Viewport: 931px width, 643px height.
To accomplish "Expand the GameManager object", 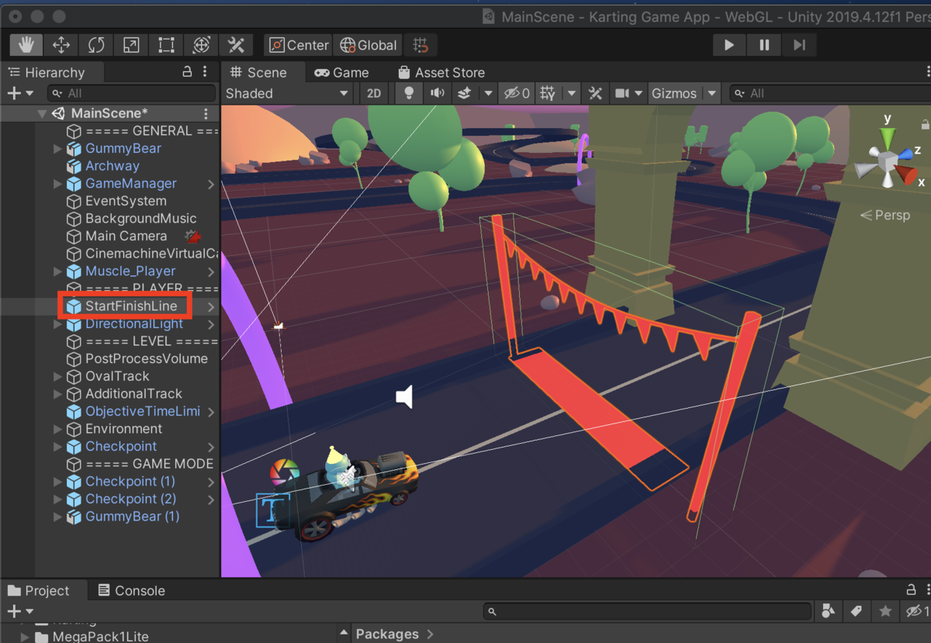I will pos(57,184).
